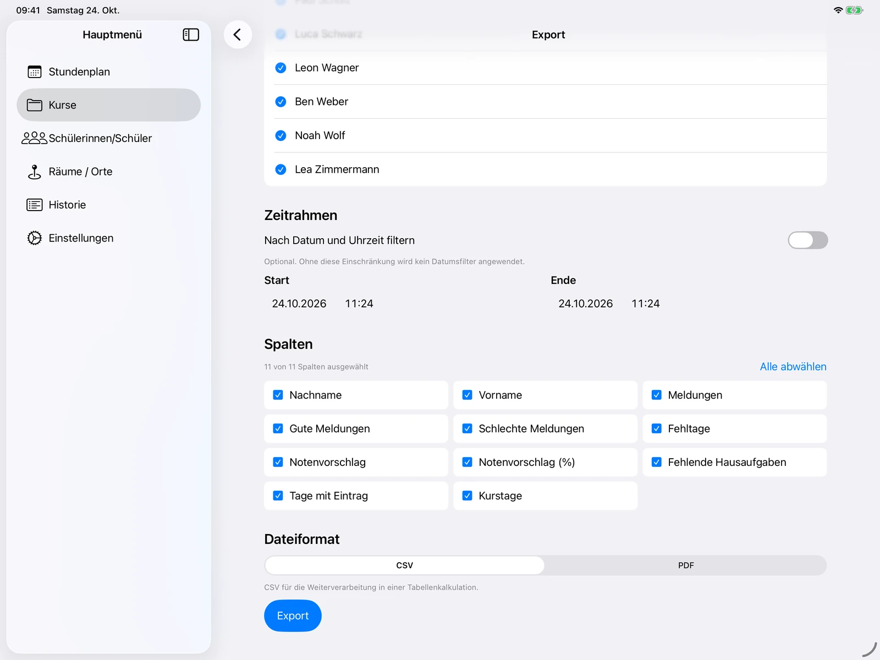Click the Hauptmenü title

click(x=112, y=35)
